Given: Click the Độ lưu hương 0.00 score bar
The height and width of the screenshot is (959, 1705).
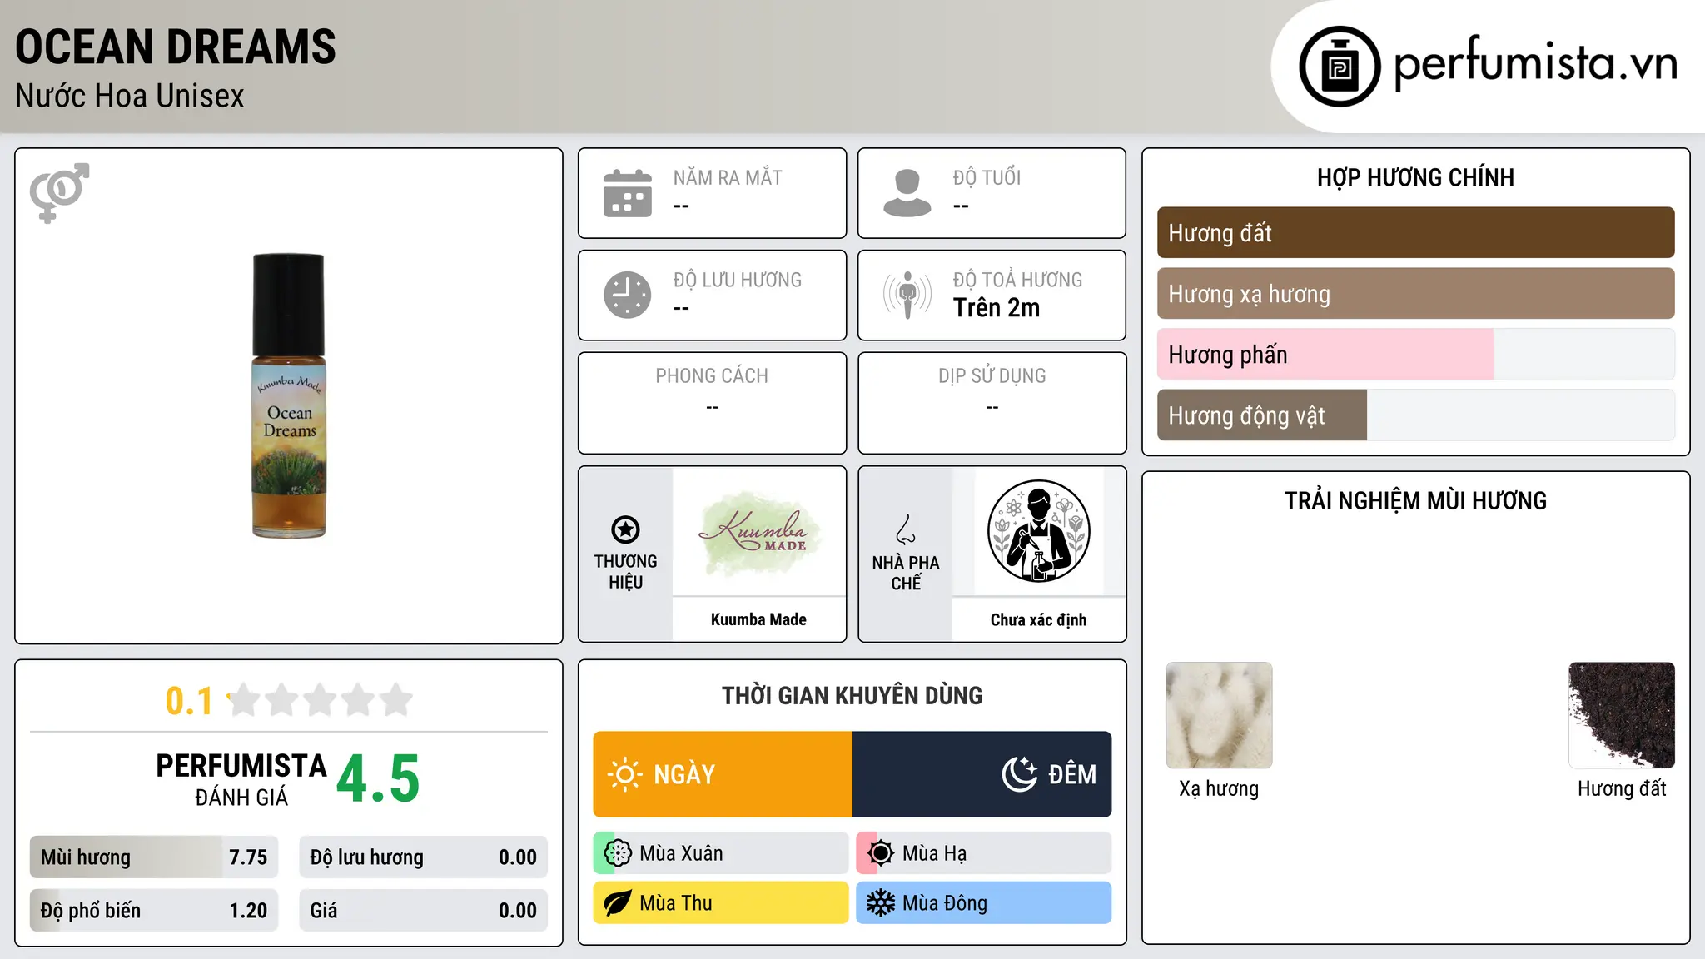Looking at the screenshot, I should tap(424, 857).
